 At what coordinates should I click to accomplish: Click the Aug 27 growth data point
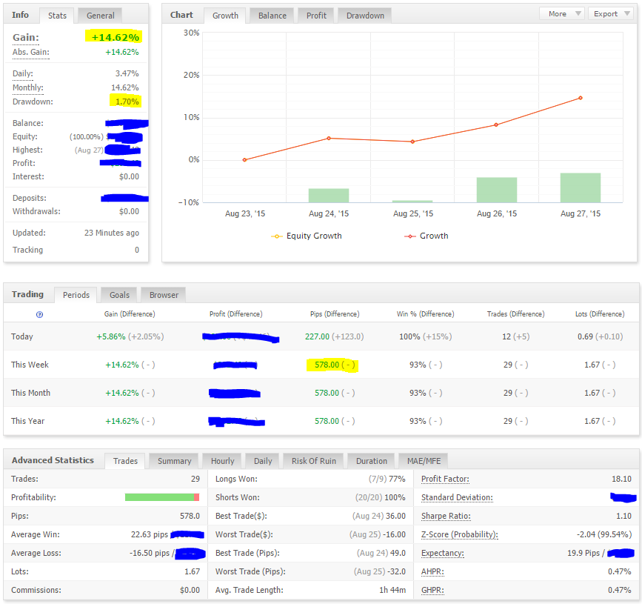(581, 98)
